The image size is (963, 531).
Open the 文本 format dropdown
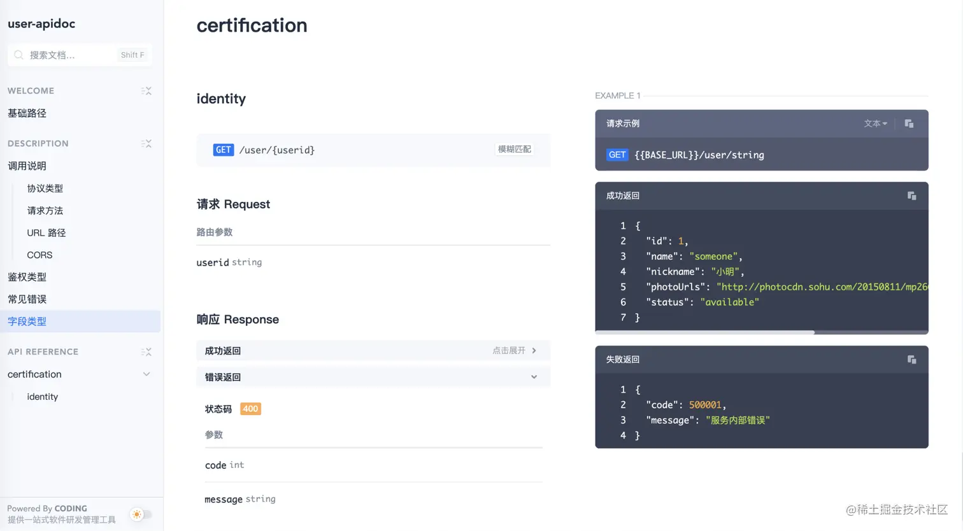pos(875,124)
